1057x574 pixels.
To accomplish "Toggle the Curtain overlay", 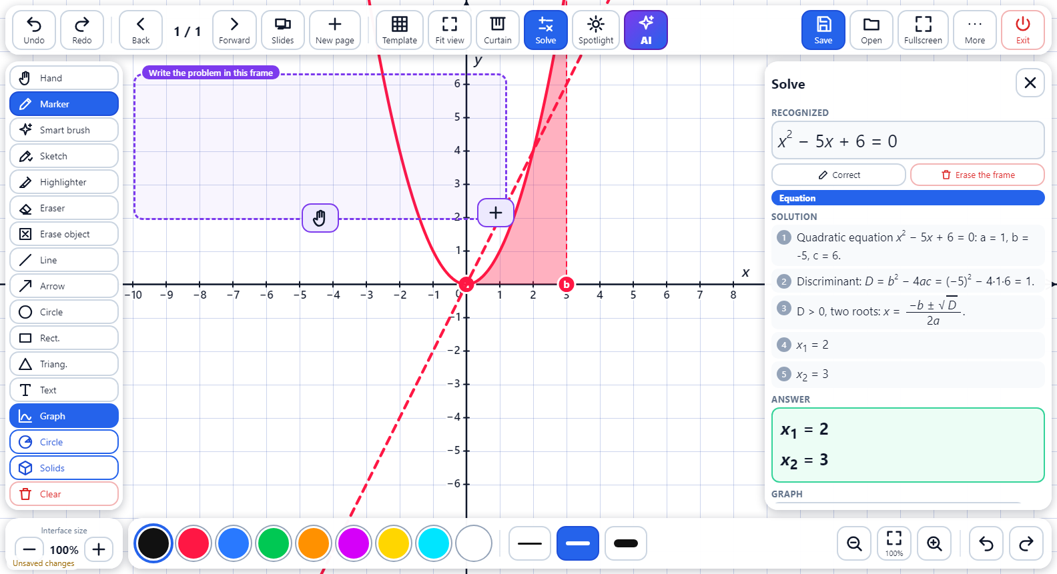I will pos(498,30).
